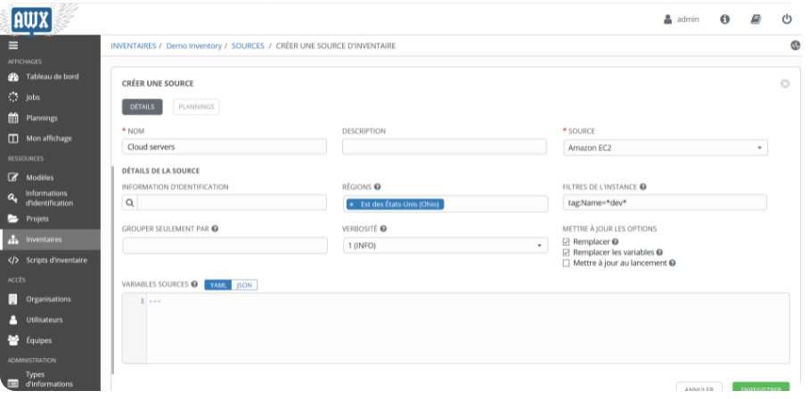Open Tableau de bord in sidebar

point(50,77)
